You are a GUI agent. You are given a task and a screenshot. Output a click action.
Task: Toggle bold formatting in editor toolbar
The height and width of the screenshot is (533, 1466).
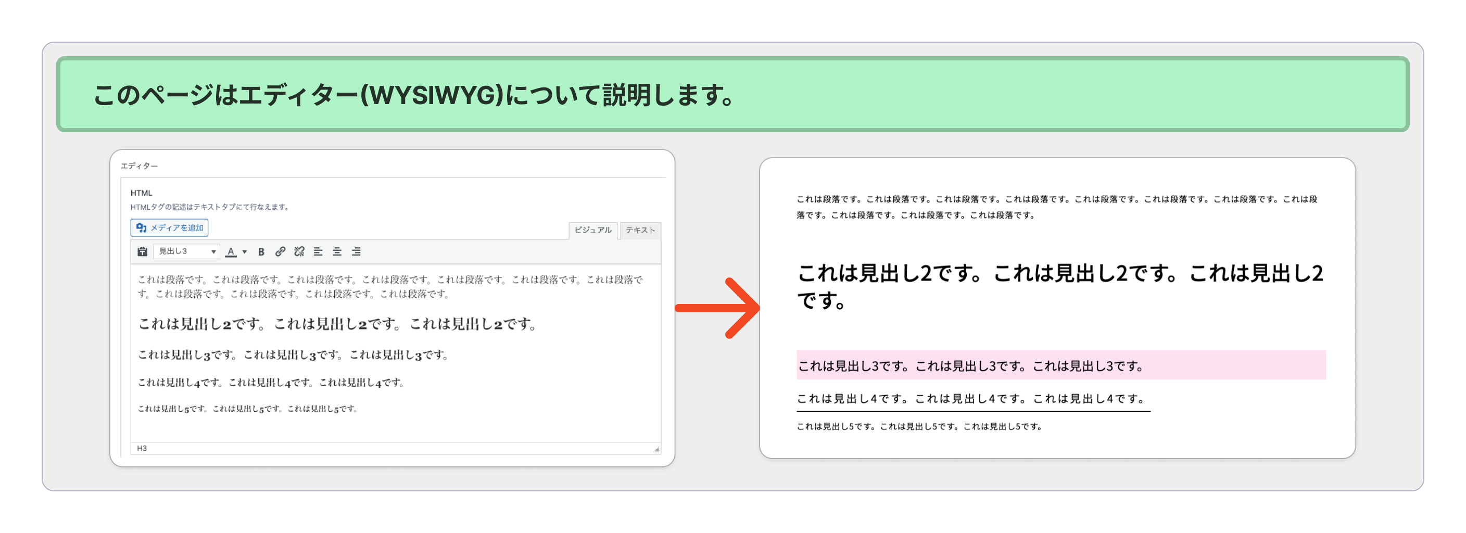click(261, 251)
